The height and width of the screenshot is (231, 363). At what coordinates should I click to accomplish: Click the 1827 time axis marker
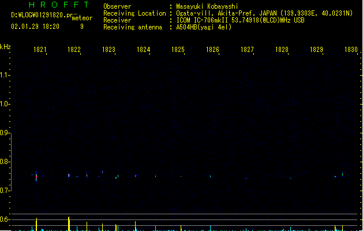click(x=247, y=50)
